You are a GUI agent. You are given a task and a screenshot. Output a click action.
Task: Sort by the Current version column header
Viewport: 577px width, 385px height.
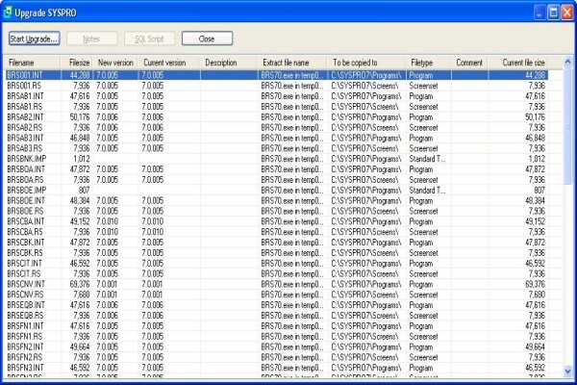tap(168, 63)
